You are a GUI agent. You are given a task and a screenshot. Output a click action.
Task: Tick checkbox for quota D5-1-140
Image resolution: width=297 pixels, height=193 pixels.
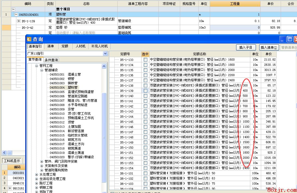(x=145, y=96)
